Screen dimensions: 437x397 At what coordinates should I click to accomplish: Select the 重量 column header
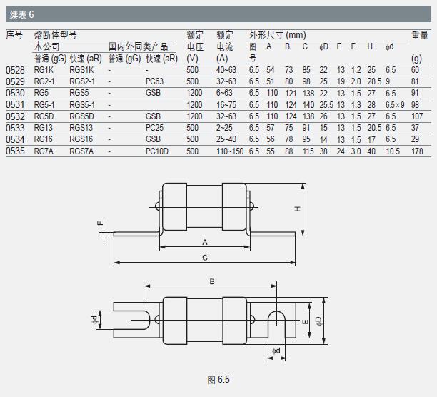[x=419, y=34]
